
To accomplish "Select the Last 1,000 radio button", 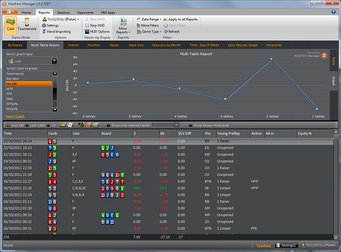I will pos(27,126).
